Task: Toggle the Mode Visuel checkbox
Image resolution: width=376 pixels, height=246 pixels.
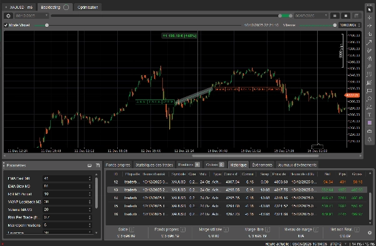Action: pos(6,25)
